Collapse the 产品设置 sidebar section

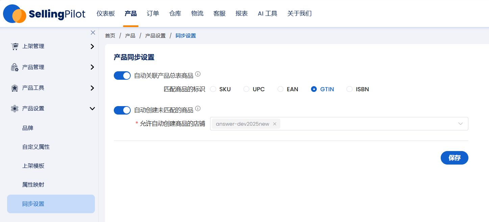[x=92, y=108]
